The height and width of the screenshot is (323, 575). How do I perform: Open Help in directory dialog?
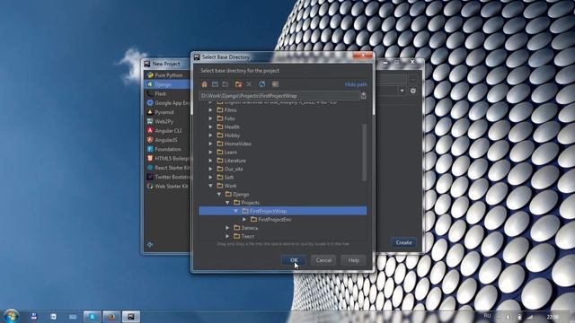(x=353, y=260)
